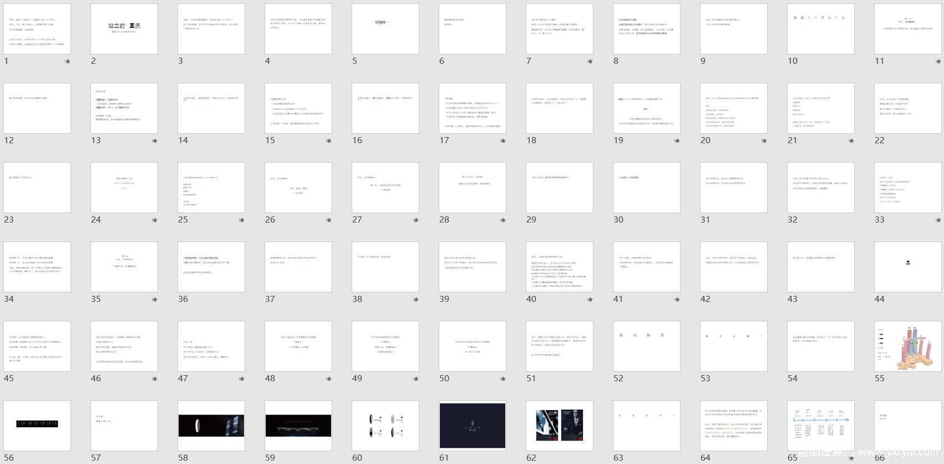Click the transition star under slide 17

coord(503,141)
